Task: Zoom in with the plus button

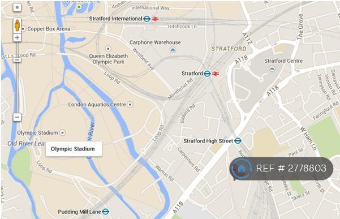Action: pos(17,38)
